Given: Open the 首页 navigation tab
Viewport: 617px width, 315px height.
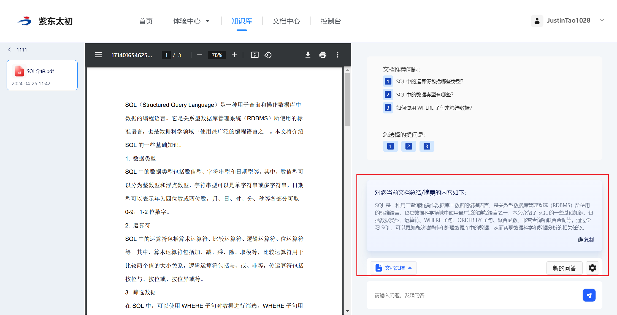Looking at the screenshot, I should click(146, 21).
